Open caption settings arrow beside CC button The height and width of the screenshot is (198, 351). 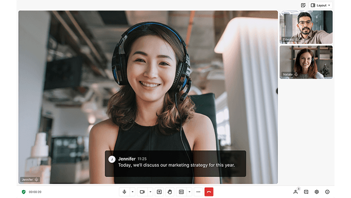189,192
